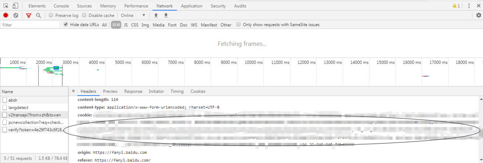Filter requests by All types
The height and width of the screenshot is (163, 483).
[x=104, y=25]
